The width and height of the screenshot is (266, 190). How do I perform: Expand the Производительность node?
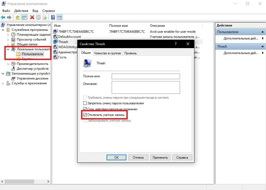point(8,64)
